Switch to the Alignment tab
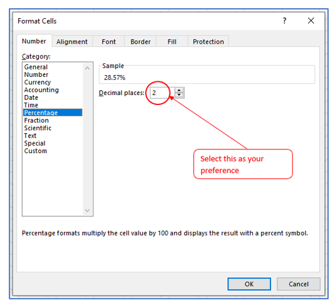The image size is (335, 305). click(72, 42)
